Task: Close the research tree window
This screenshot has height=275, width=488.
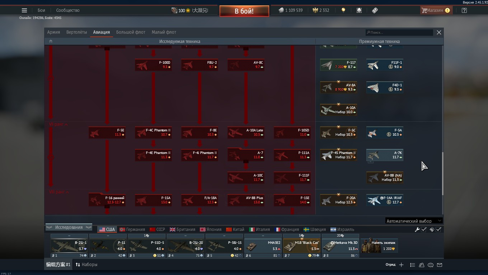Action: 439,32
